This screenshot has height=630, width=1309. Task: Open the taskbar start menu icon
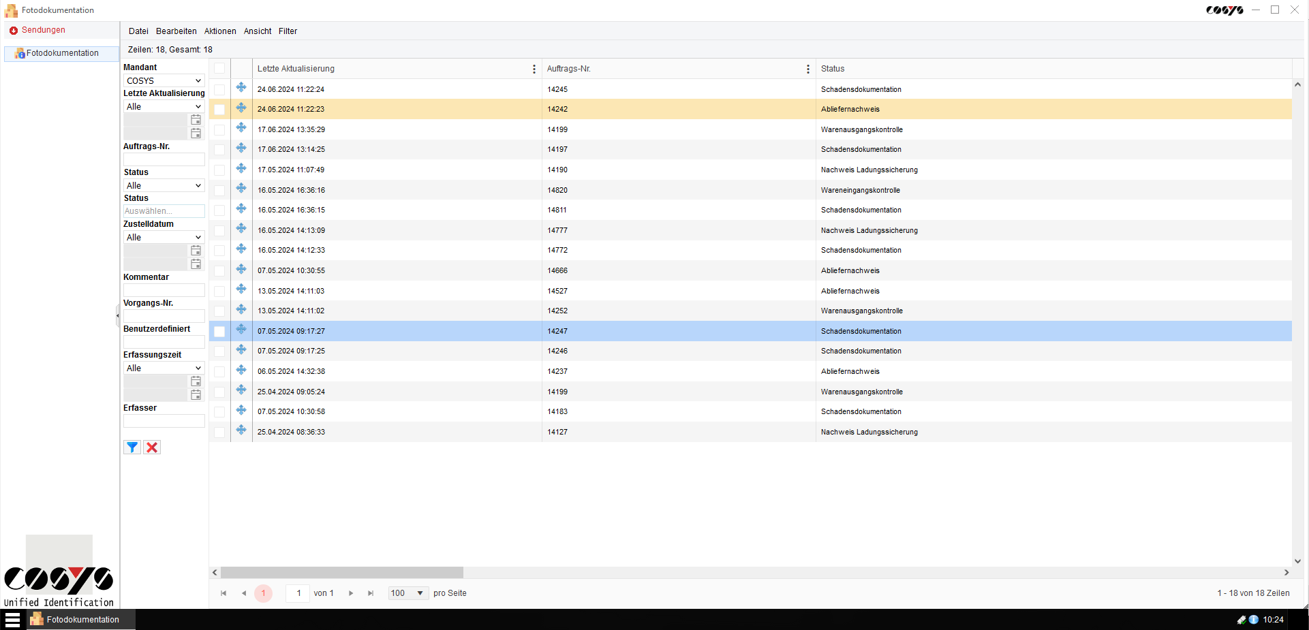click(12, 620)
